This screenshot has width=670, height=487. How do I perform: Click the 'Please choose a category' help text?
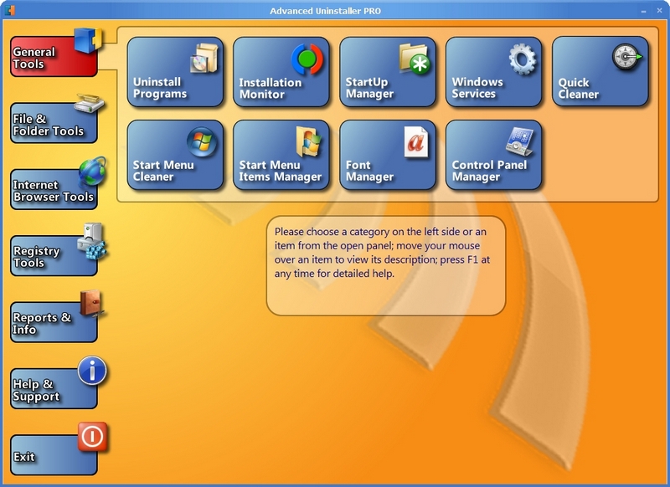pyautogui.click(x=382, y=252)
